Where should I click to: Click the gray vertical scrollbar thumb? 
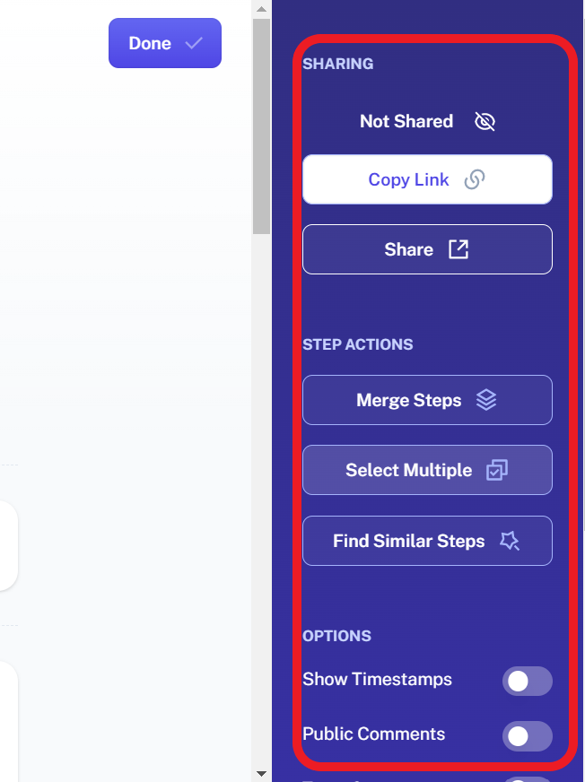tap(261, 126)
